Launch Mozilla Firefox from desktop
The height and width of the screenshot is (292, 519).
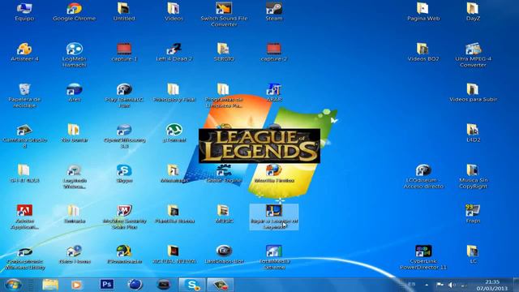(x=274, y=174)
